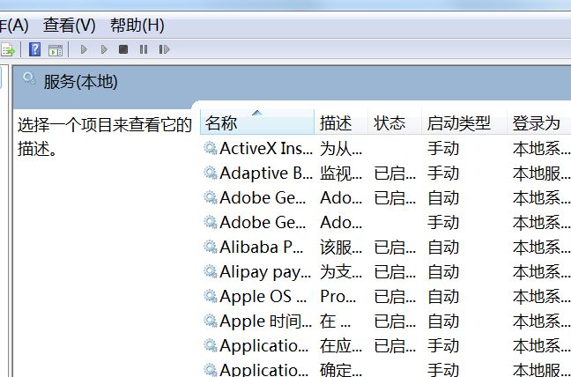Click the blue Help question-mark toolbar icon

point(35,50)
